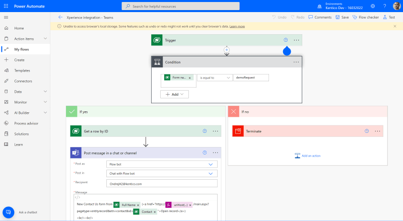Expand the AI Builder menu chevron
Viewport: 403px width, 221px height.
click(x=45, y=113)
